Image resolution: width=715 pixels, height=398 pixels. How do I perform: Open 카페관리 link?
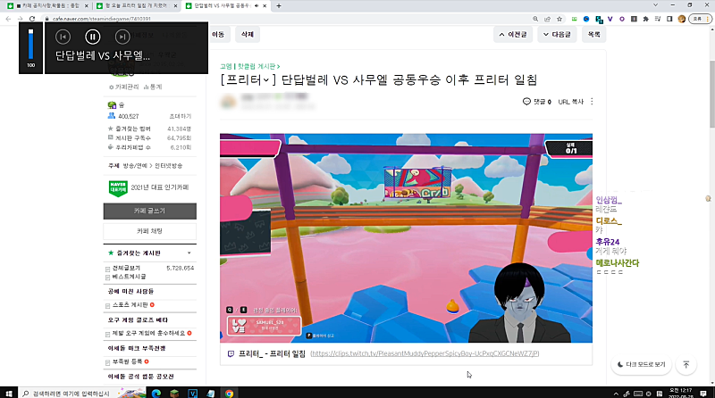(124, 87)
